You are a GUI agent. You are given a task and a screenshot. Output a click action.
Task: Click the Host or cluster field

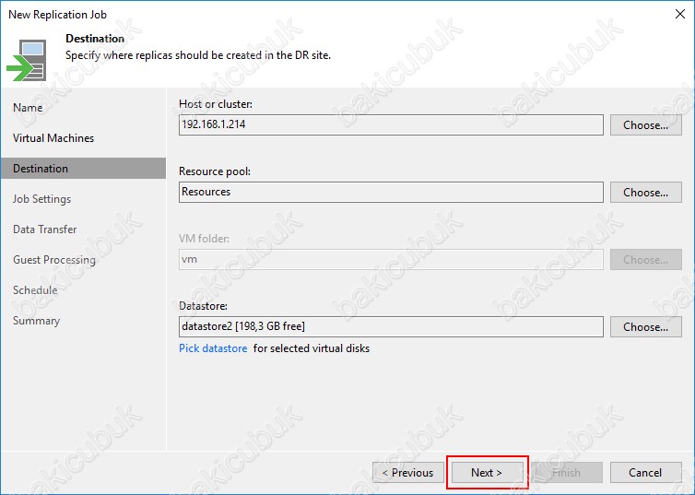(391, 125)
